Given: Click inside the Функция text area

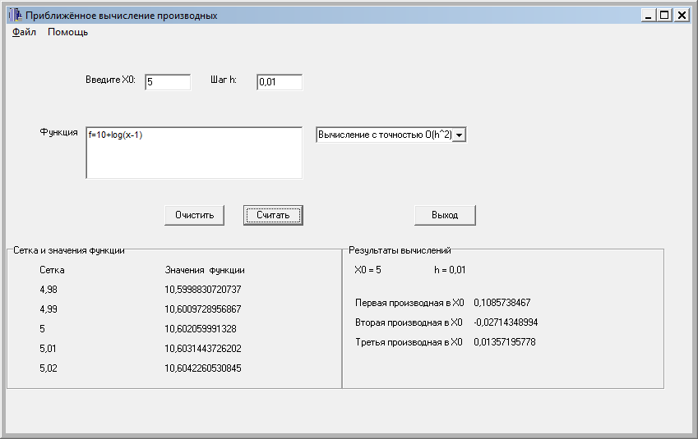Looking at the screenshot, I should coord(194,153).
